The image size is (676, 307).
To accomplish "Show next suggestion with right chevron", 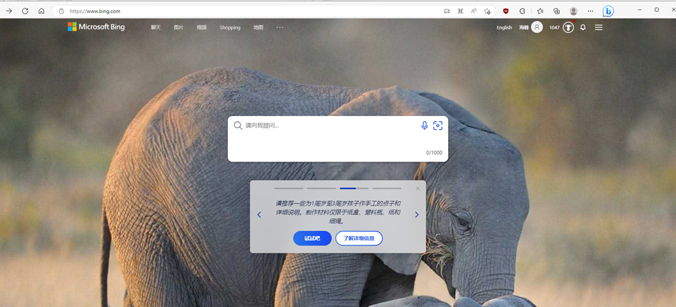I will (x=416, y=214).
